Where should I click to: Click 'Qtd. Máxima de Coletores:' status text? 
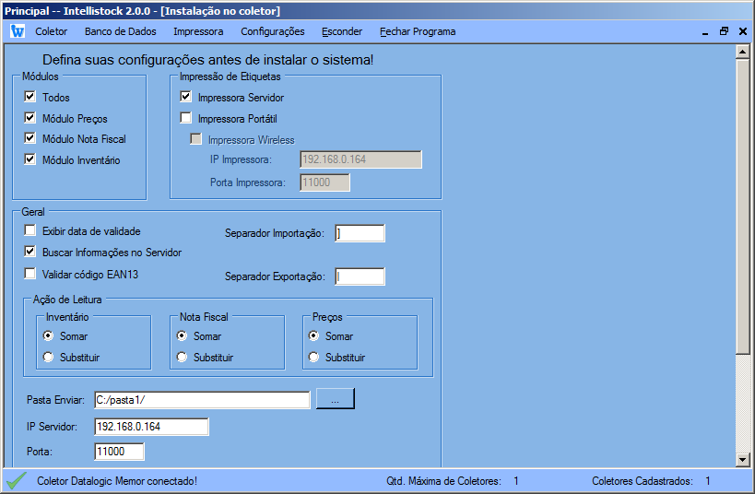click(x=443, y=481)
